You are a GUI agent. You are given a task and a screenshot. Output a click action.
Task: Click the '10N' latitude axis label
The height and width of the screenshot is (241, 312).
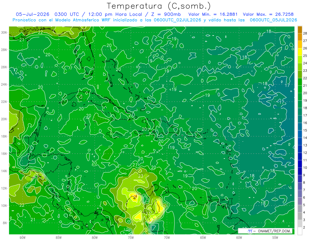4,205
